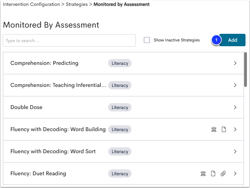Click Literacy tag on Teaching Inferential row

pyautogui.click(x=120, y=85)
